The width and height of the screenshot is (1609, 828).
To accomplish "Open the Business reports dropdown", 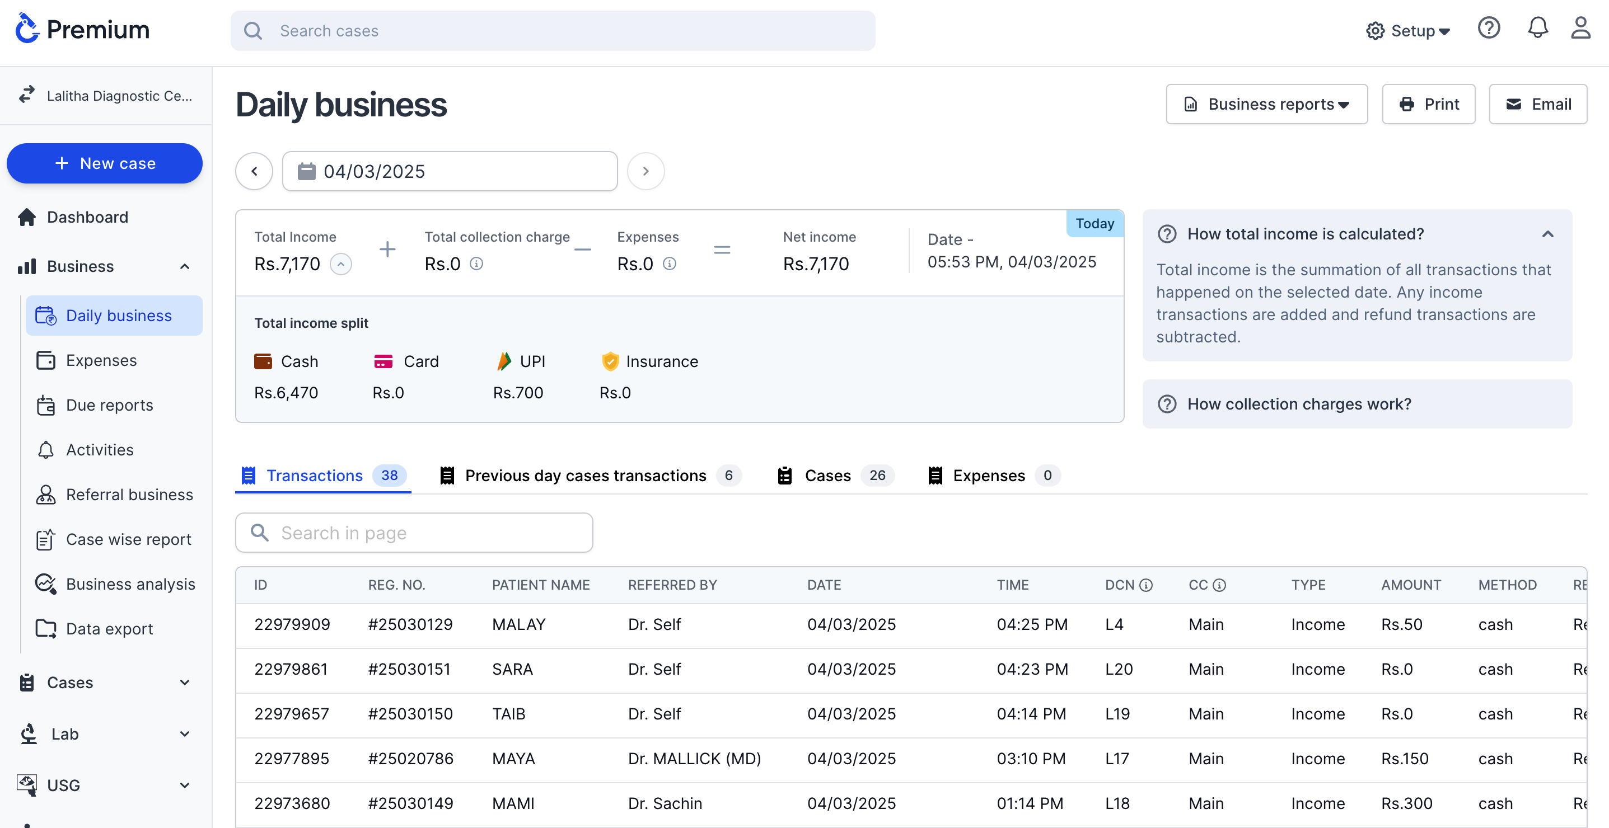I will [1266, 104].
